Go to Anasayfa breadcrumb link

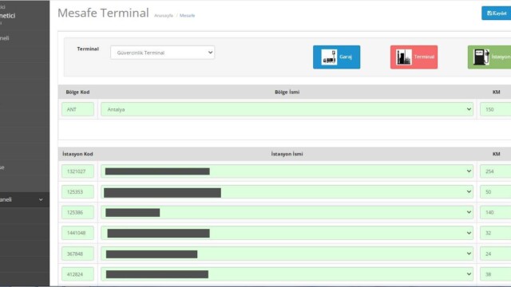coord(164,16)
